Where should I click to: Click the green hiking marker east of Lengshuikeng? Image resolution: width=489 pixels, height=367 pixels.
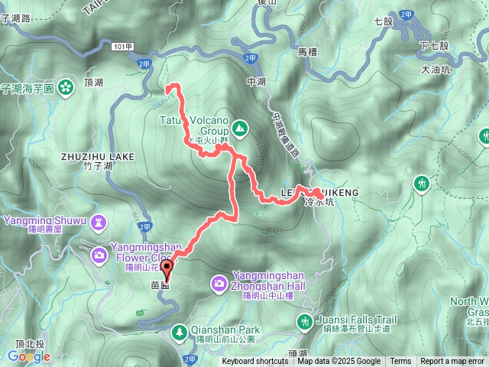point(422,184)
